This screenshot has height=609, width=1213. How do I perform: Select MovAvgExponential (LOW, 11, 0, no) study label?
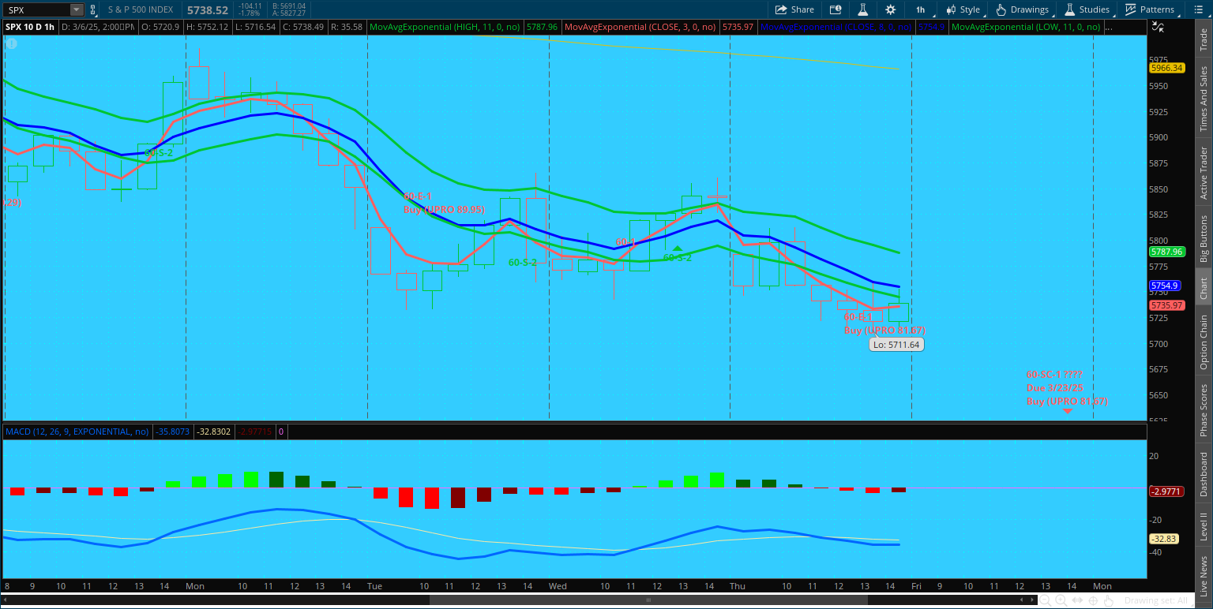coord(1026,27)
